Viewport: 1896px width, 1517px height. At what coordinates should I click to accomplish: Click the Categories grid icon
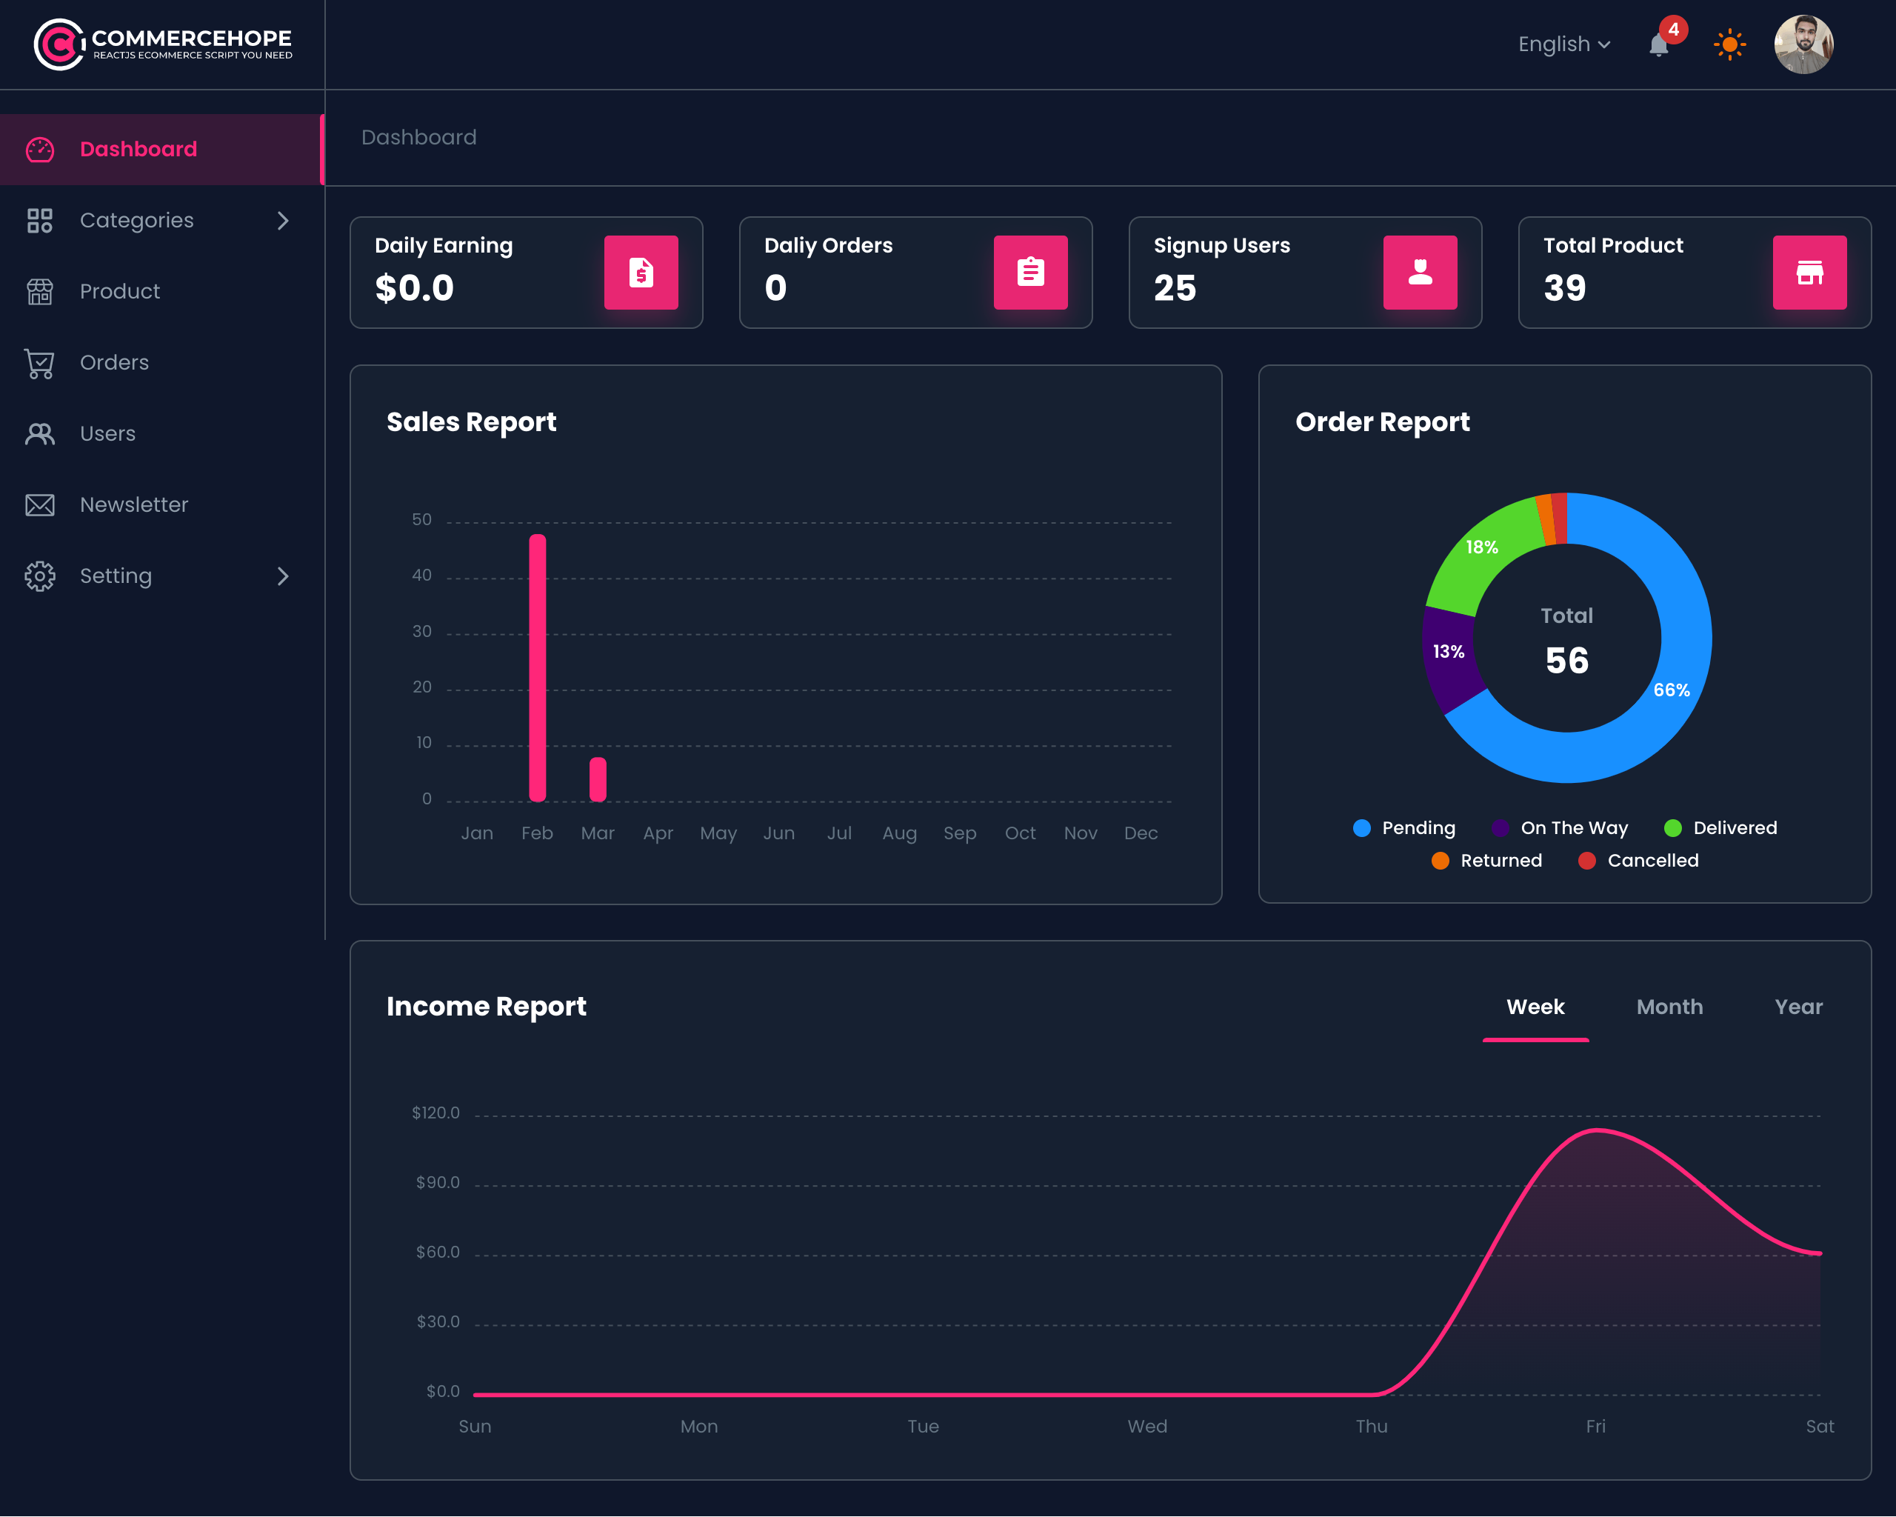tap(39, 221)
